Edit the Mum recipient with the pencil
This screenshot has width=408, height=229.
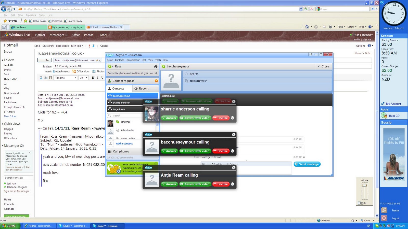tap(97, 60)
